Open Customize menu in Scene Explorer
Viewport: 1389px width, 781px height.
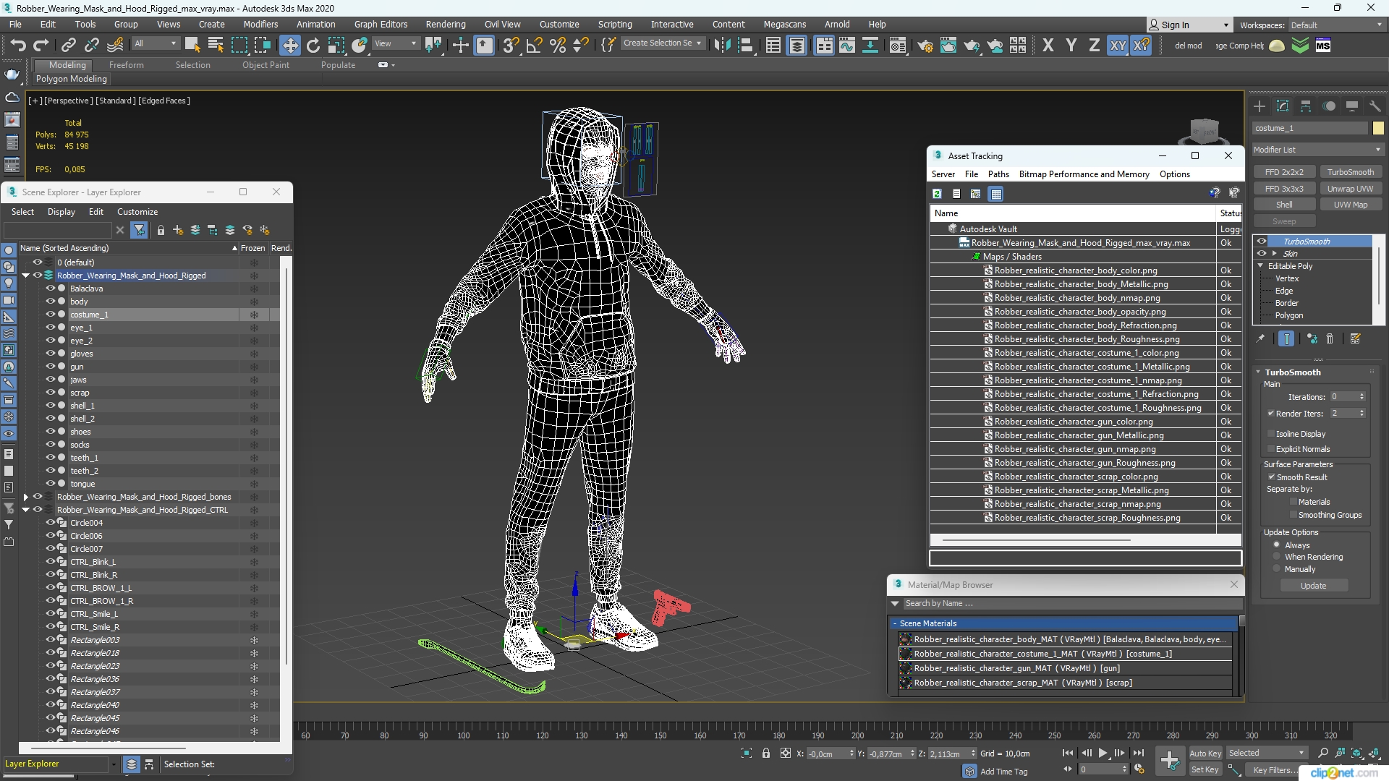click(137, 212)
